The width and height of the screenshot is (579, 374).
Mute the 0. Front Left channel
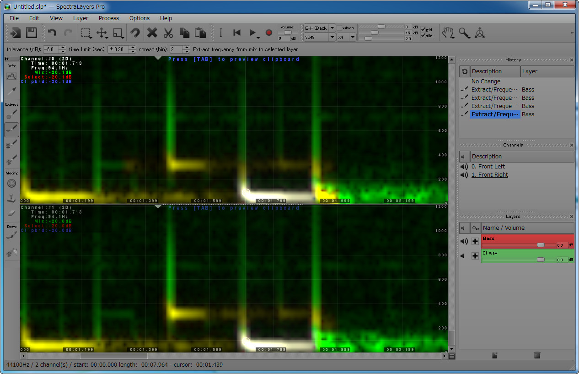click(x=464, y=167)
